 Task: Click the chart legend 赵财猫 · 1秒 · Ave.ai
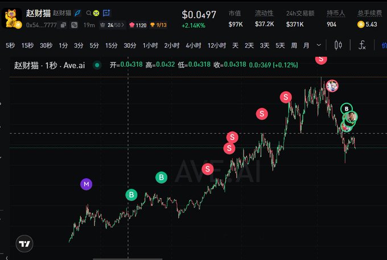pyautogui.click(x=50, y=65)
